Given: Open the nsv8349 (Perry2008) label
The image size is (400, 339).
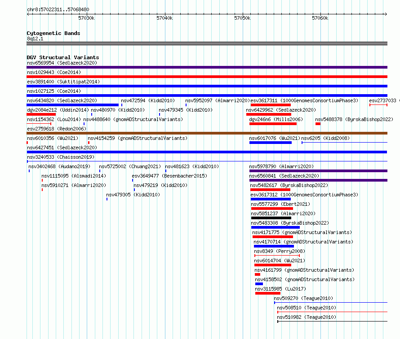Looking at the screenshot, I should click(x=280, y=251).
